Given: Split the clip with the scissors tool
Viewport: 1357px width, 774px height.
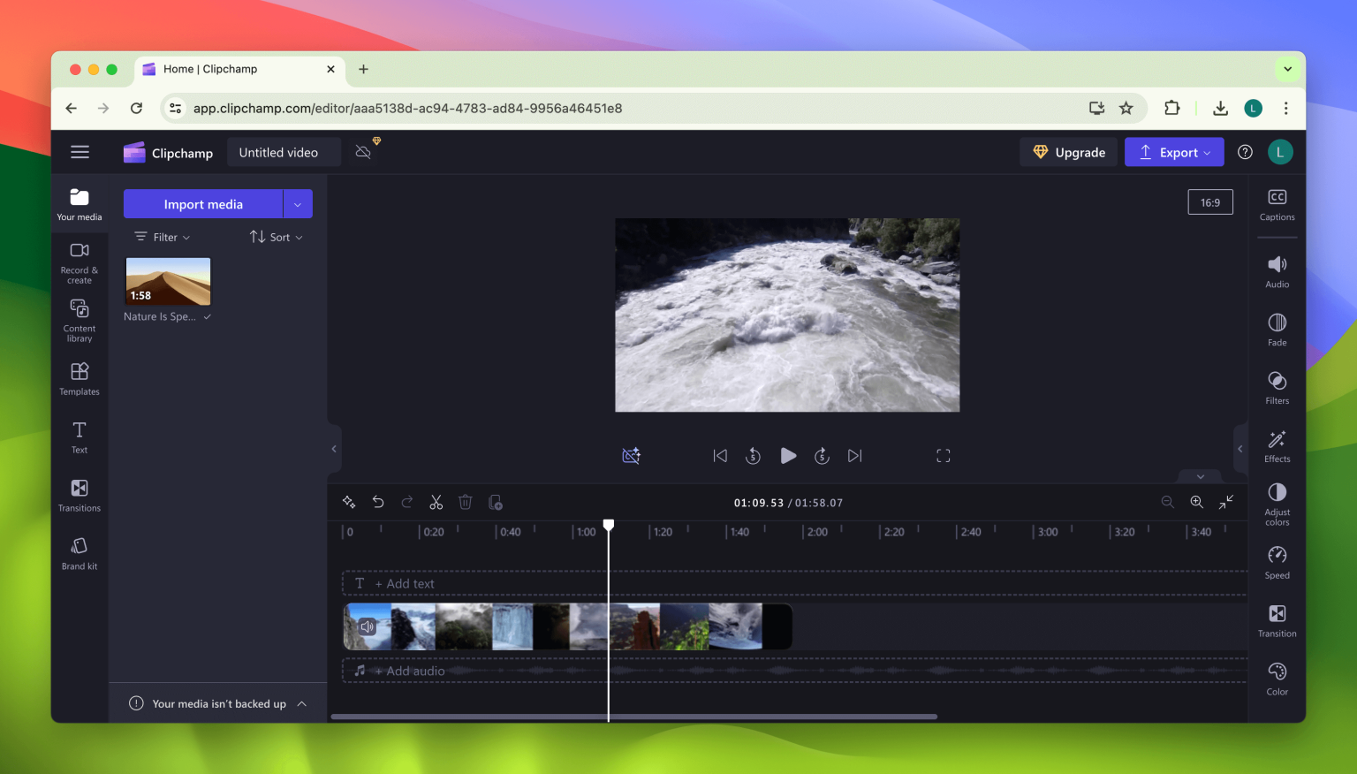Looking at the screenshot, I should [x=436, y=502].
